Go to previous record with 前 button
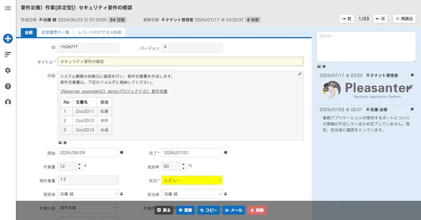This screenshot has height=220, width=421. pyautogui.click(x=347, y=19)
